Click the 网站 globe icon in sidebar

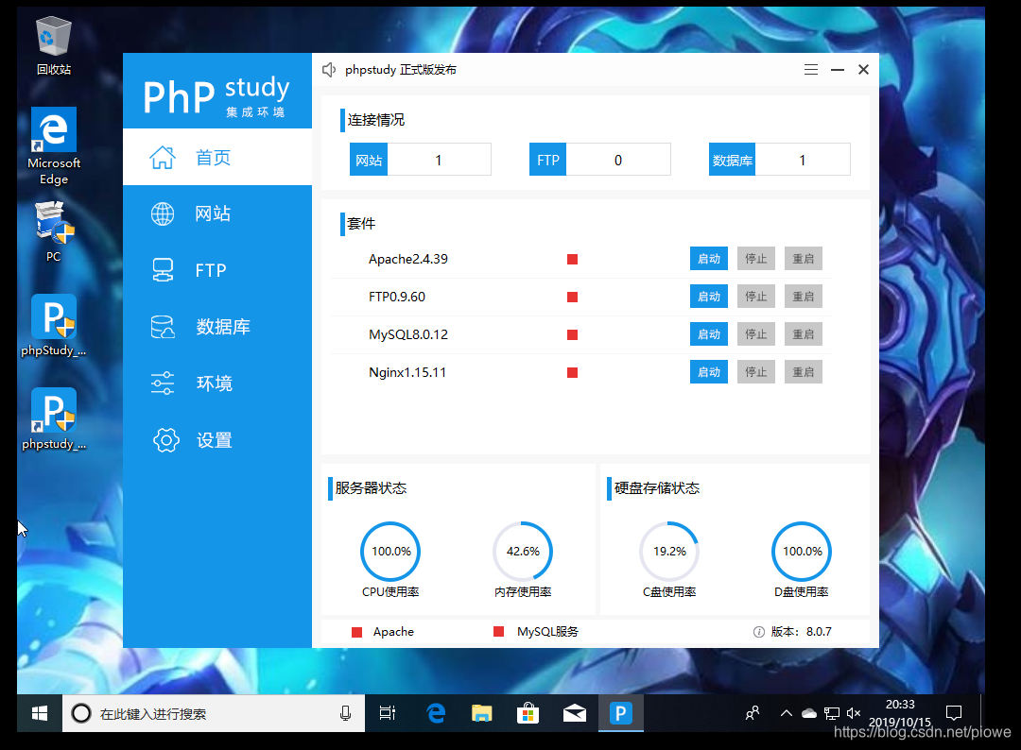click(162, 213)
